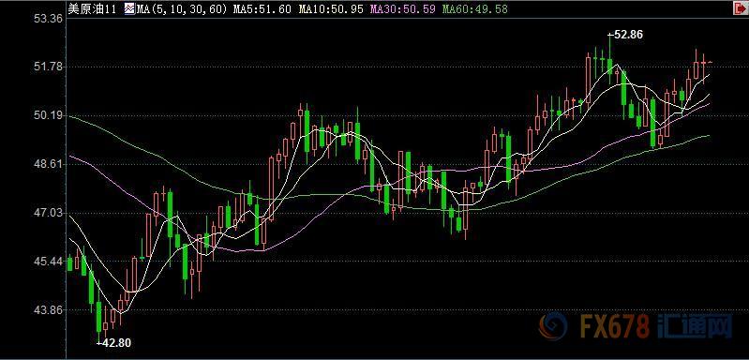Select the green MA60:49.58 legend label
Viewport: 749px width, 360px height.
pyautogui.click(x=475, y=8)
